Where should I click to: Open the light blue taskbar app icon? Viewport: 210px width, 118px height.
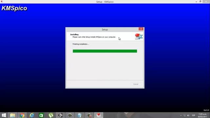tap(79, 115)
